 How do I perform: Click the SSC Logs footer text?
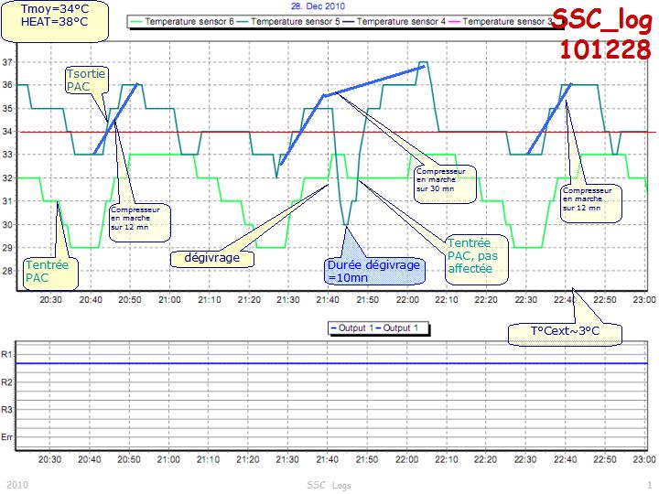point(329,485)
